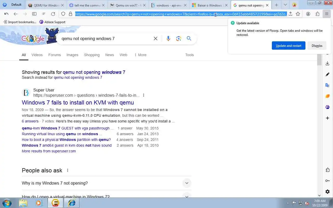Image resolution: width=333 pixels, height=208 pixels.
Task: Click the share page icon in address bar
Action: click(x=291, y=14)
